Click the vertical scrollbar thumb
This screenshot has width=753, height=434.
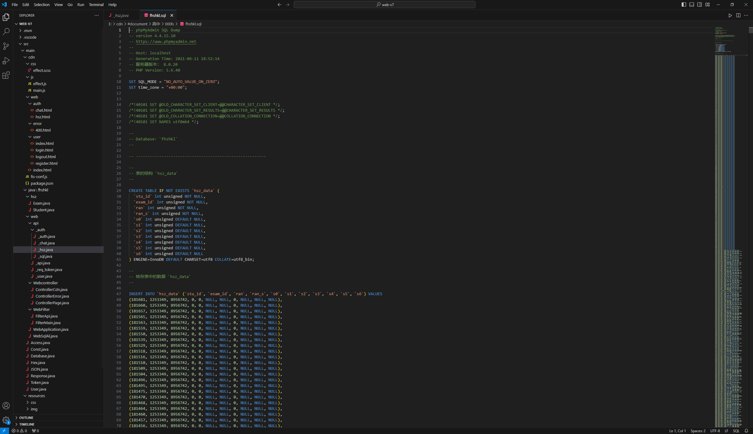pyautogui.click(x=751, y=30)
